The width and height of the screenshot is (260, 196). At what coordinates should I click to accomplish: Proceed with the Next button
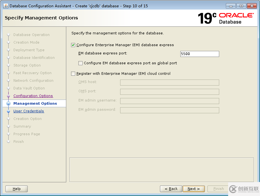tap(194, 189)
